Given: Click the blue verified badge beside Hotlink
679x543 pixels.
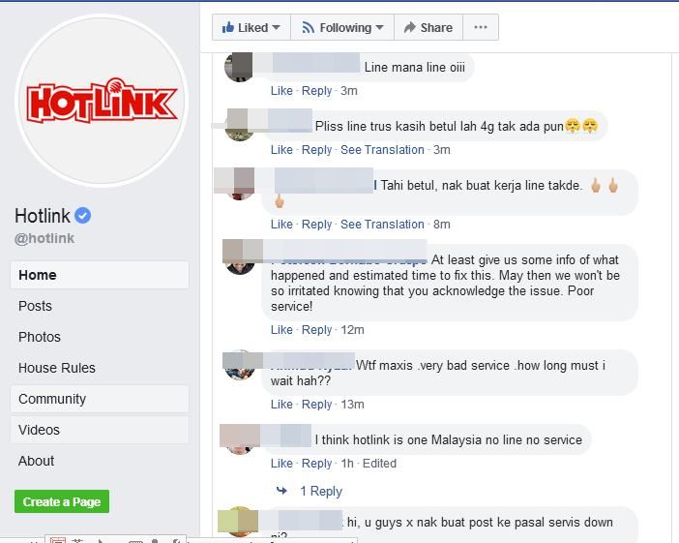Looking at the screenshot, I should (x=82, y=216).
